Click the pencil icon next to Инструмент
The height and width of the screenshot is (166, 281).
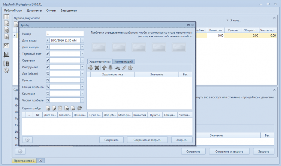[x=48, y=67]
